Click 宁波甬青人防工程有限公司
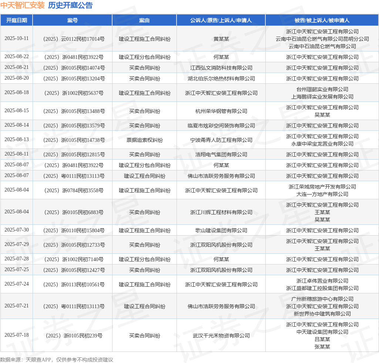Viewport: 379px width, 363px height. [x=221, y=140]
